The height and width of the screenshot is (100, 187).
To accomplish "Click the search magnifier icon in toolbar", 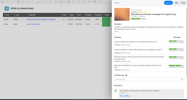I will (x=100, y=2).
